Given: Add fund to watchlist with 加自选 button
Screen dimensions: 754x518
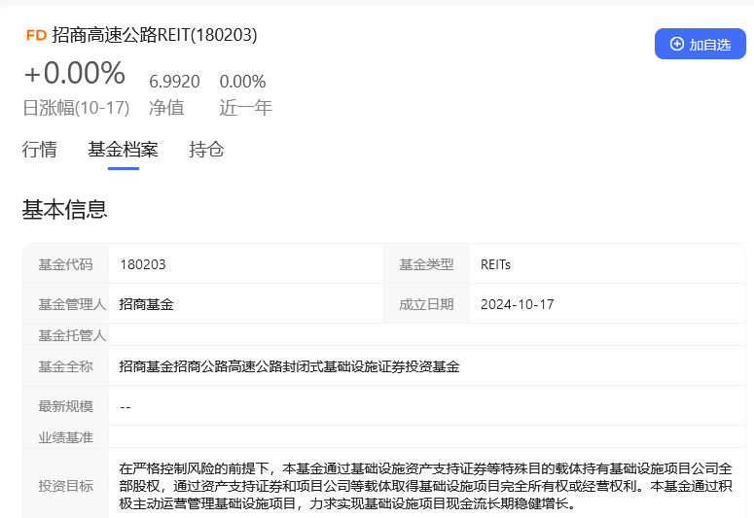Looking at the screenshot, I should click(700, 44).
